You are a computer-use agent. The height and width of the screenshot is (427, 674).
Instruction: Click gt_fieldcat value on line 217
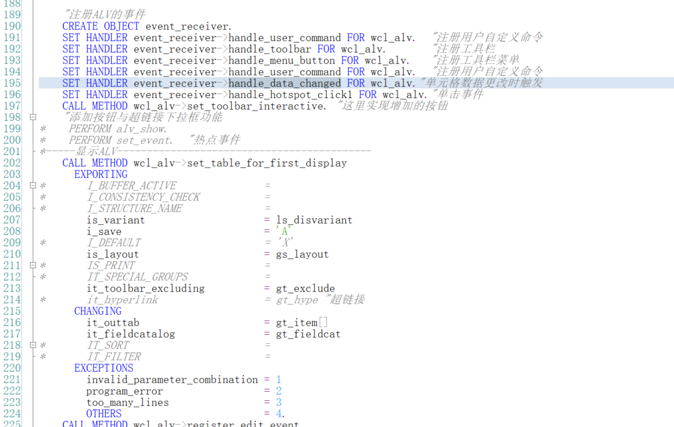[x=308, y=334]
